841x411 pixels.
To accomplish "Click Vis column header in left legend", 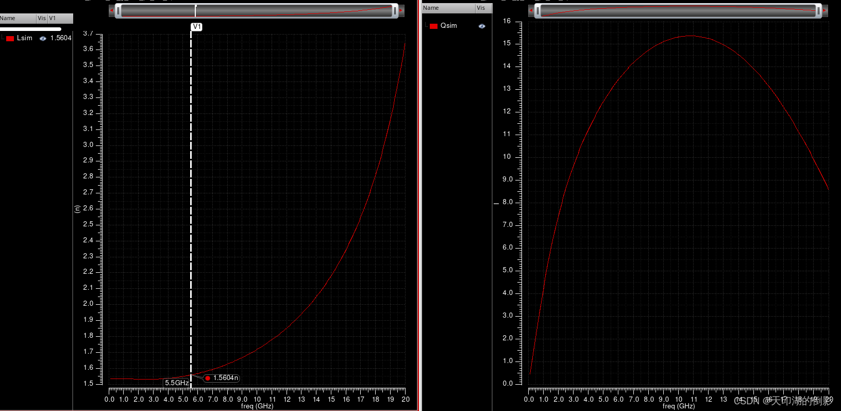I will click(42, 19).
